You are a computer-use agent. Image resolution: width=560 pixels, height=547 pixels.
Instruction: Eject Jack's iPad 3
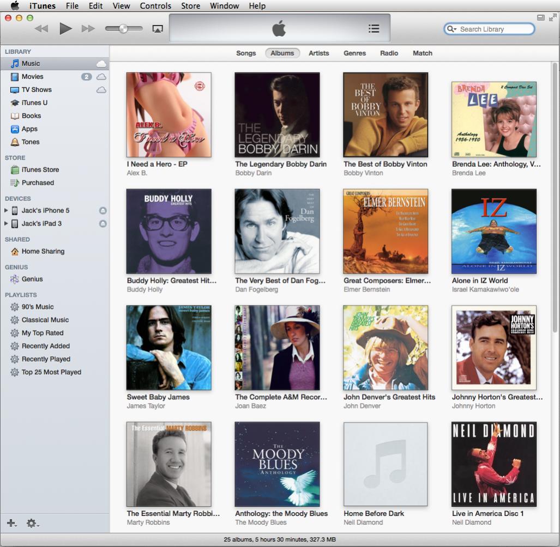pyautogui.click(x=103, y=224)
